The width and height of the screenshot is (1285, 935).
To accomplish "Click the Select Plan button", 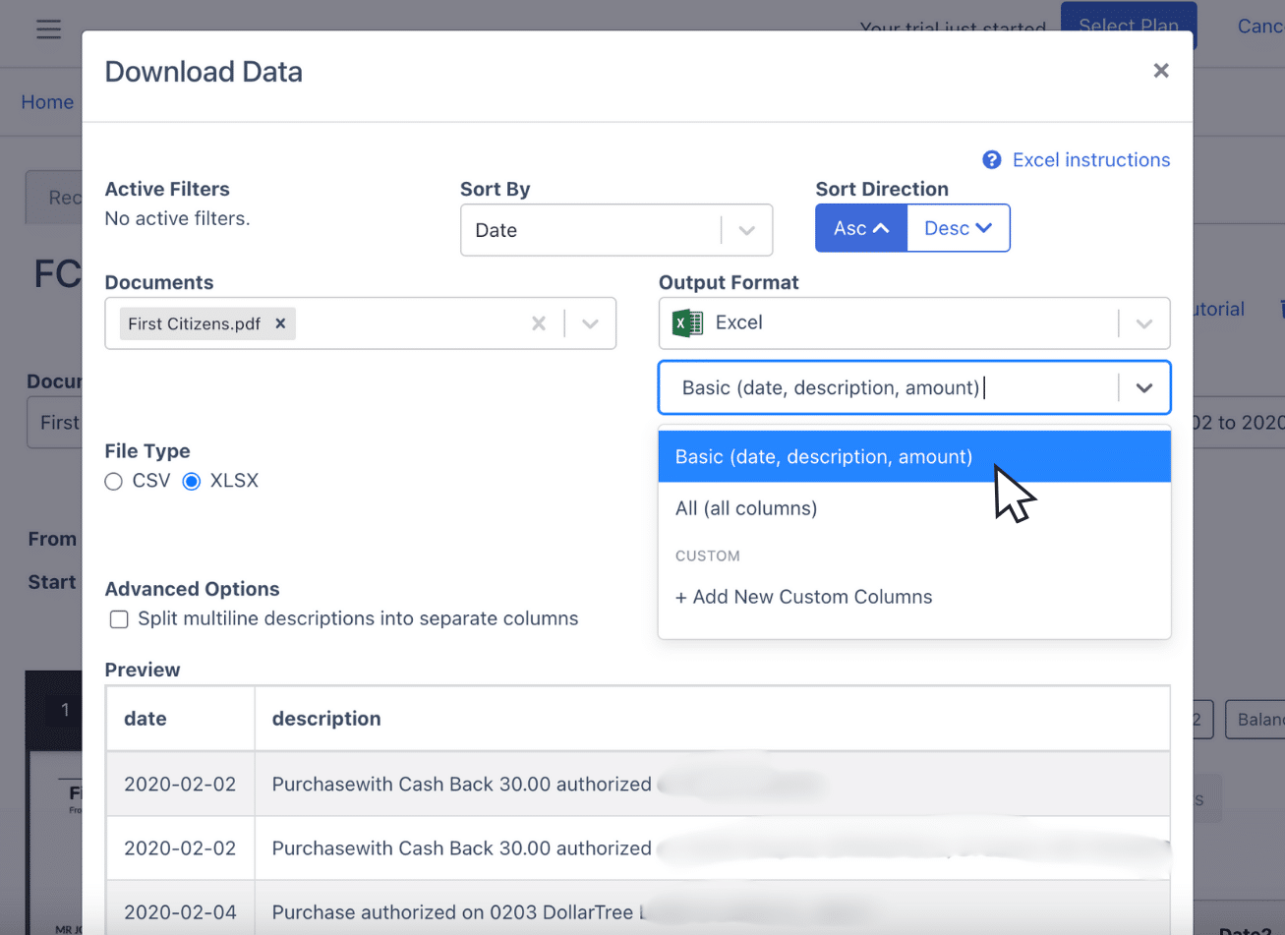I will [1129, 26].
